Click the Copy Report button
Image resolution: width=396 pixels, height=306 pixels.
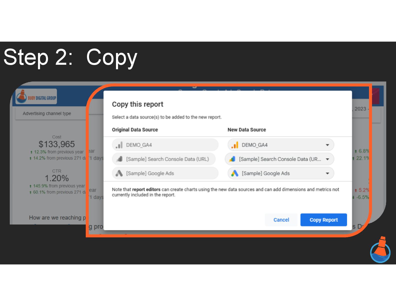(x=323, y=220)
